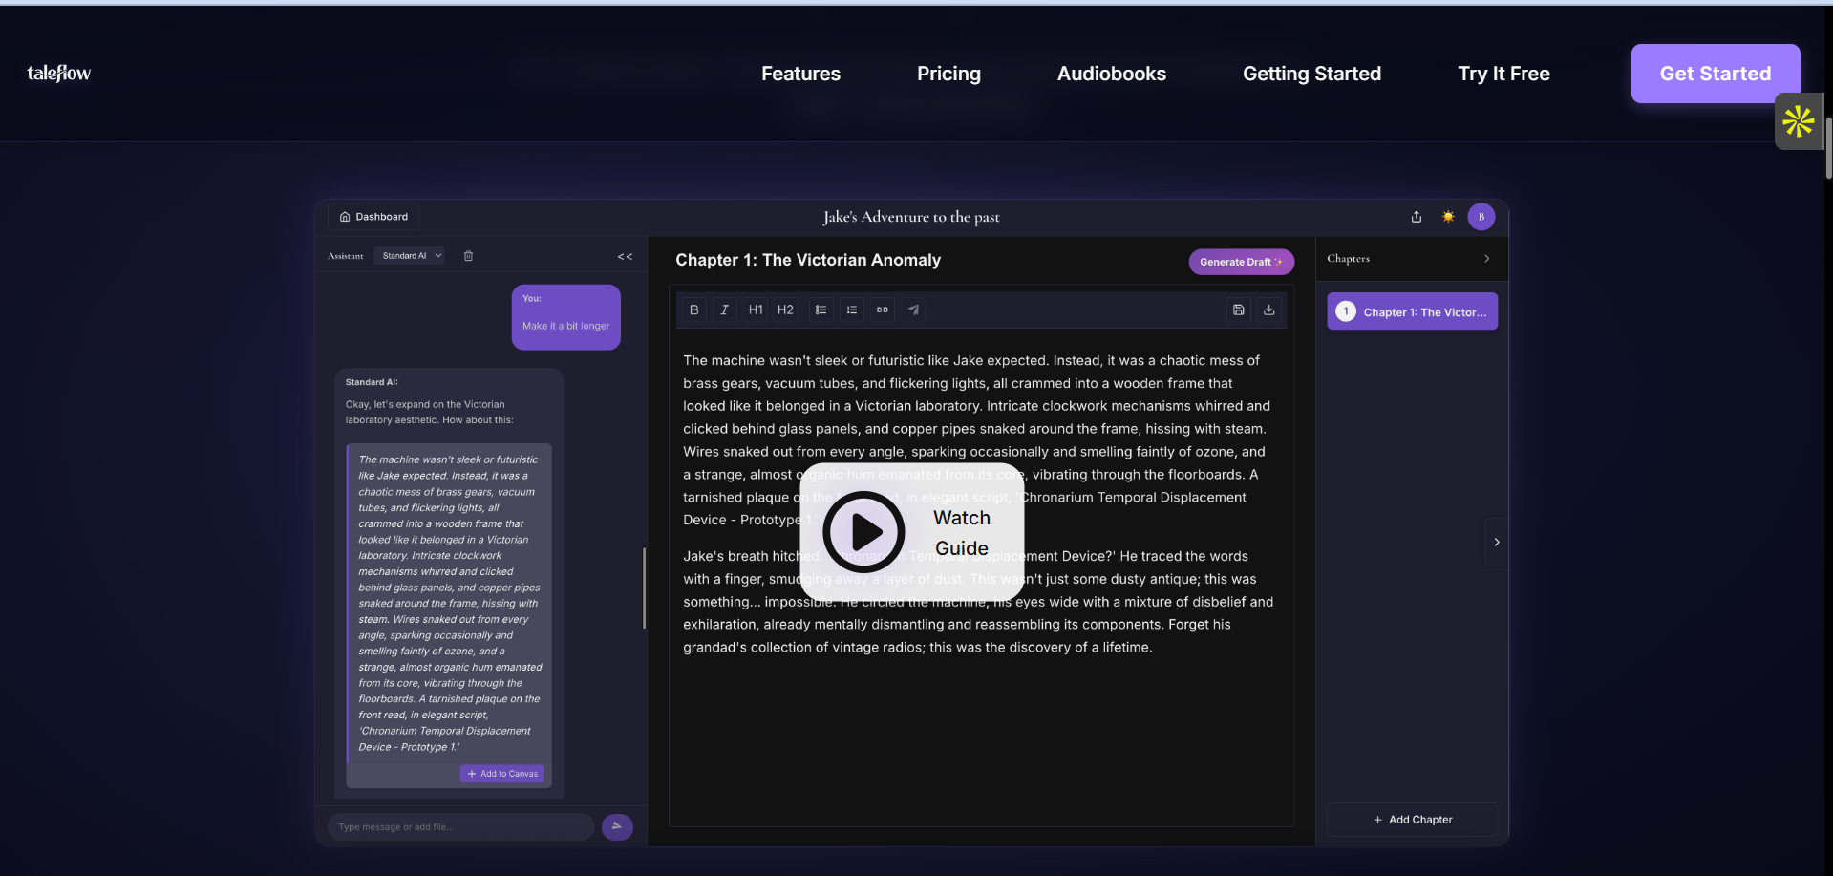1833x876 pixels.
Task: Open the Getting Started menu item
Action: pos(1311,74)
